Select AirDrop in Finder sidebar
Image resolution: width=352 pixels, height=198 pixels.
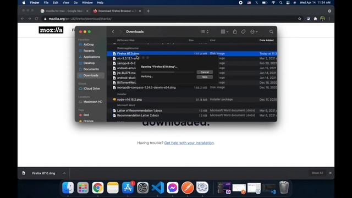(89, 45)
